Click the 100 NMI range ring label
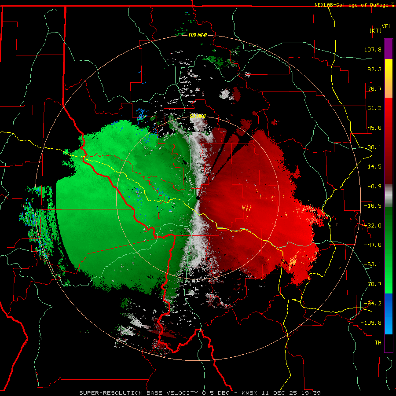Screen dimensions: 396x396 [x=198, y=35]
